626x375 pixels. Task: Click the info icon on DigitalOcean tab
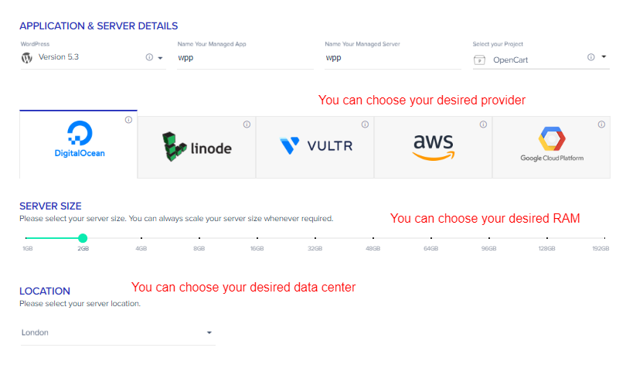[128, 120]
